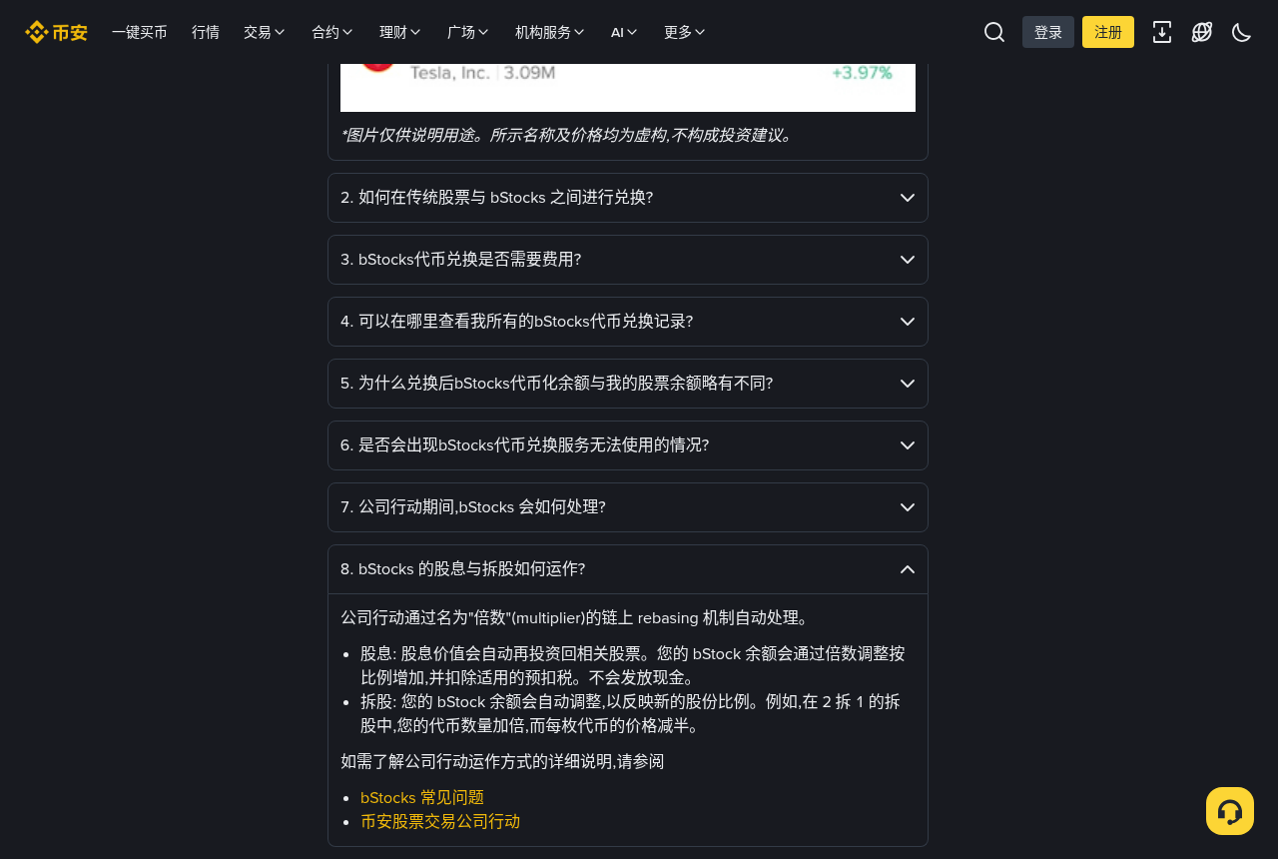Image resolution: width=1278 pixels, height=859 pixels.
Task: Open the 一键买币 menu item
Action: 140,32
